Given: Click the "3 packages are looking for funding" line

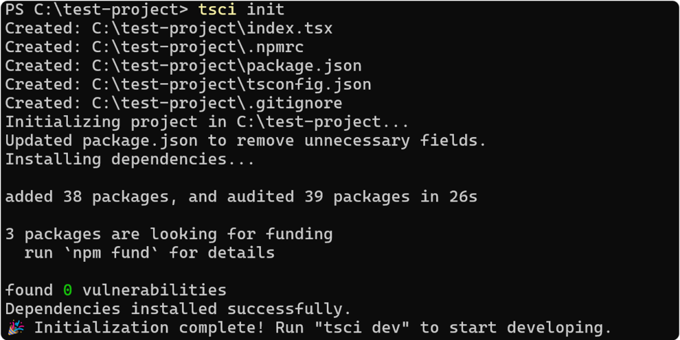Looking at the screenshot, I should pyautogui.click(x=168, y=234).
